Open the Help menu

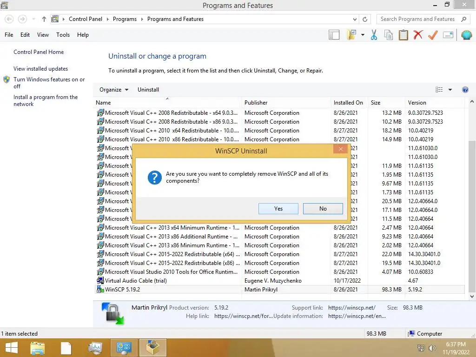pos(83,35)
